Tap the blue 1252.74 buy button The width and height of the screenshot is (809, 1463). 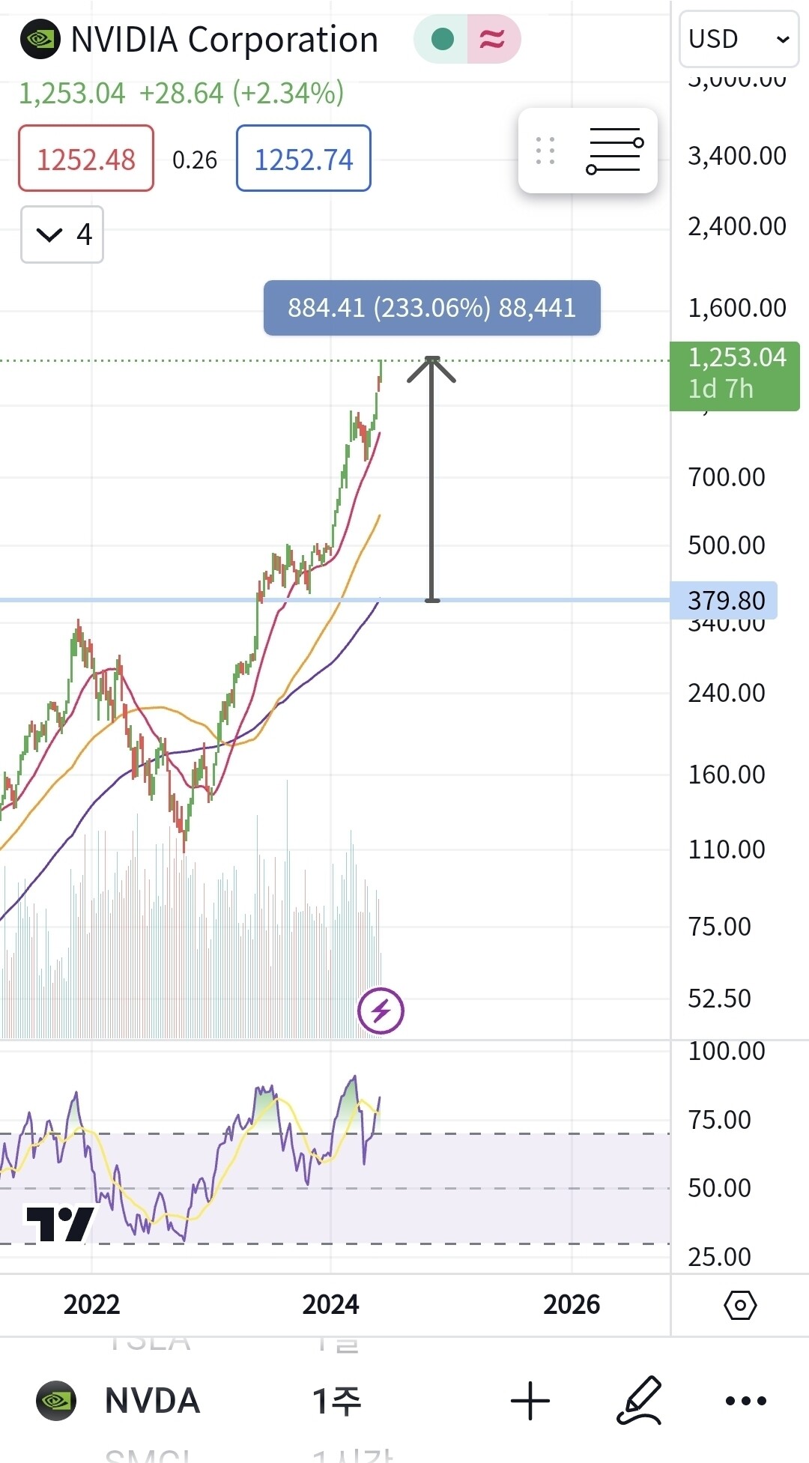point(303,159)
